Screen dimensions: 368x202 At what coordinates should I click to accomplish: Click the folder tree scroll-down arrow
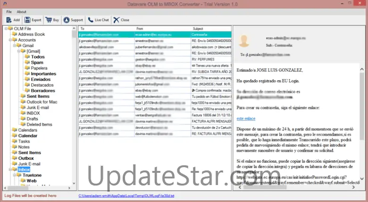(74, 183)
